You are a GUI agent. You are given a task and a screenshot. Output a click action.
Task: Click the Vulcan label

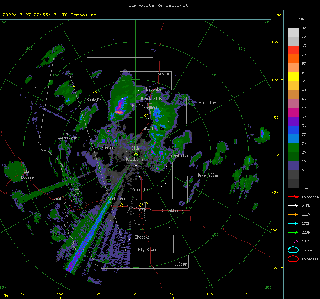click(181, 264)
